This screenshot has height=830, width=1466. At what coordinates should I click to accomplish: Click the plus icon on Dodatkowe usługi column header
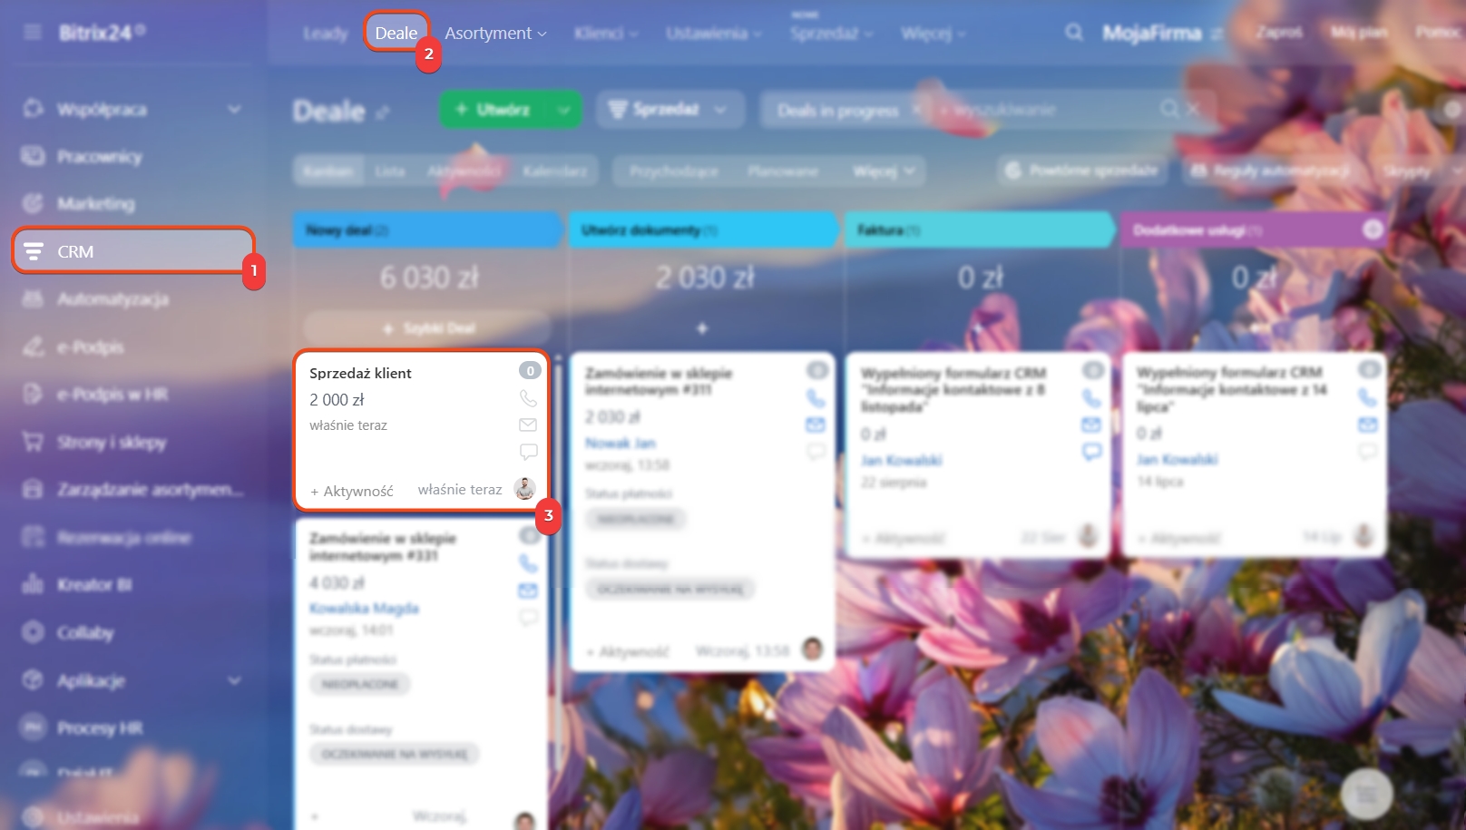1373,229
